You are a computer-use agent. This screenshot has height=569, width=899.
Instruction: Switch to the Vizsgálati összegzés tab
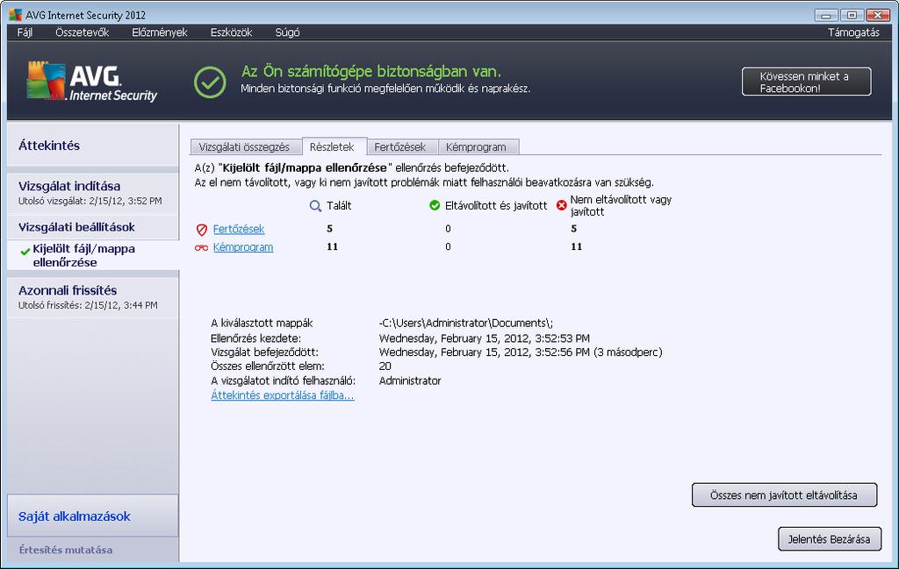pos(246,147)
